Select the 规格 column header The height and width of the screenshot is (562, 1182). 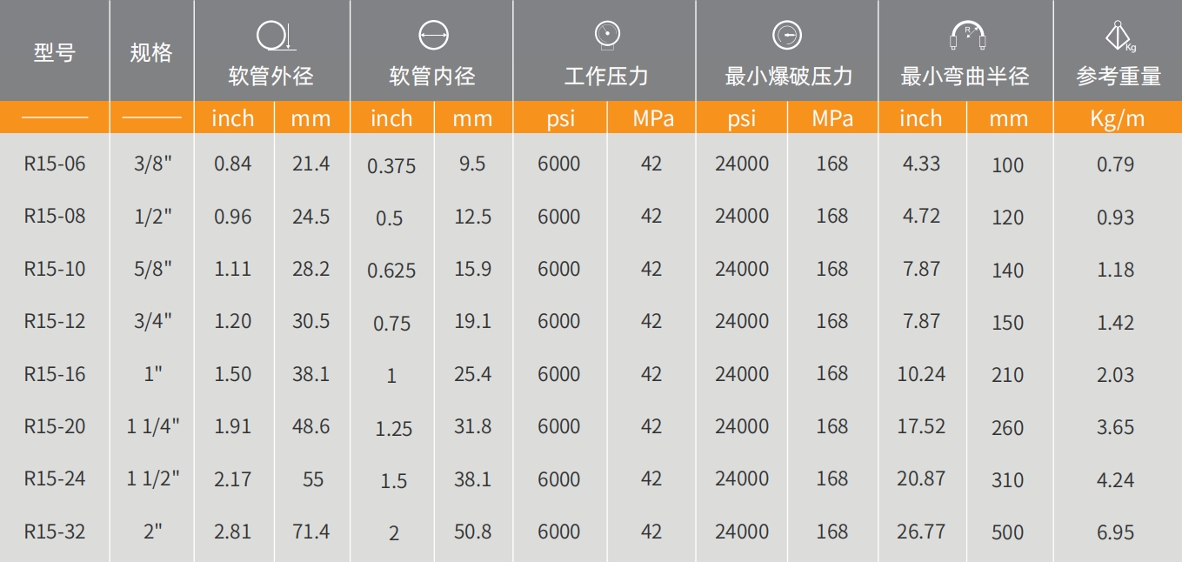coord(151,53)
